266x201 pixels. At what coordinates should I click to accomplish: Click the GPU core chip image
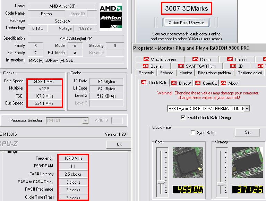point(188,162)
